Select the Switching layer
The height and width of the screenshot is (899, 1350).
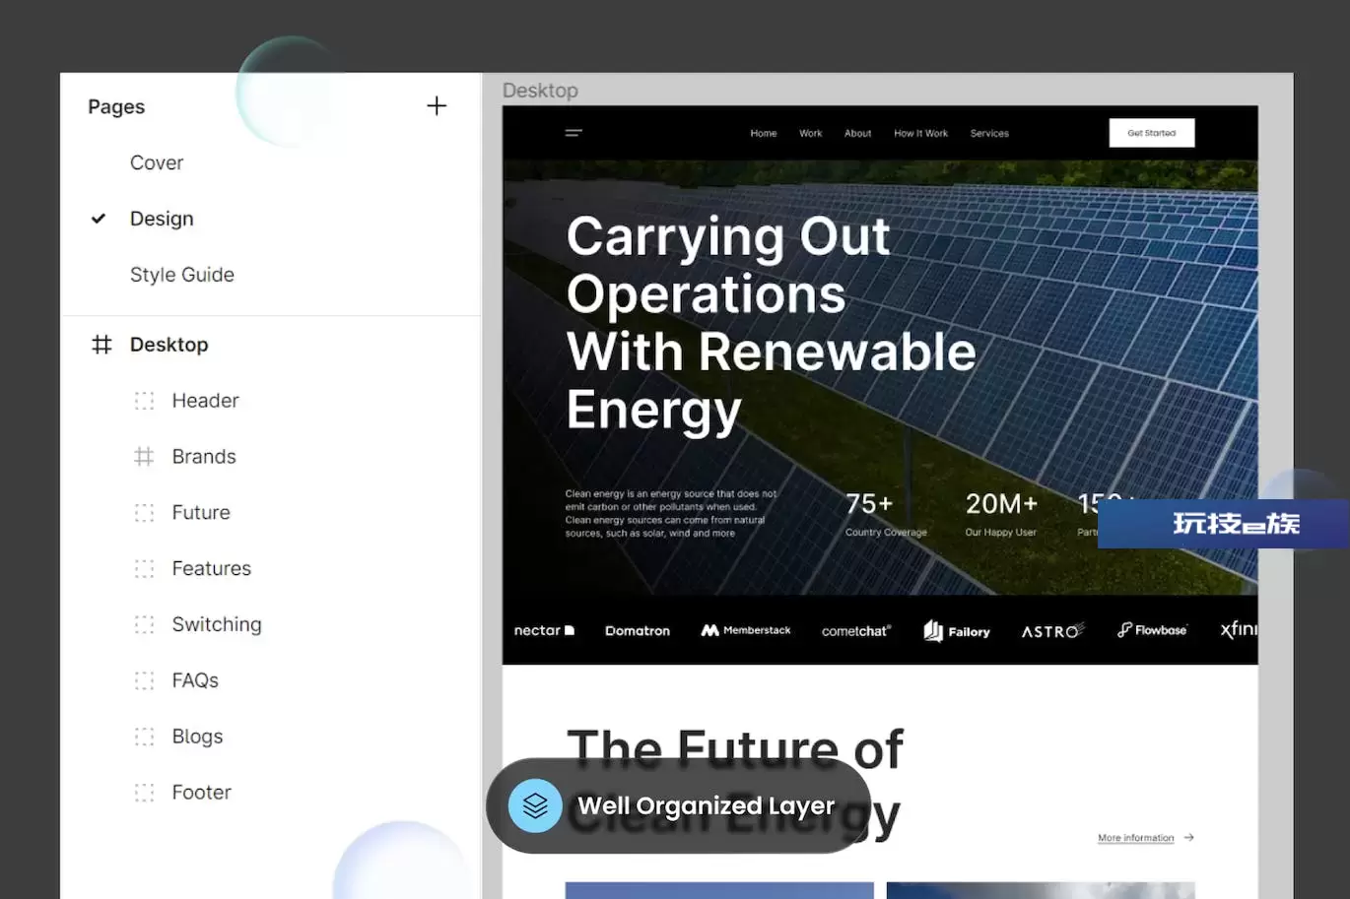[217, 624]
